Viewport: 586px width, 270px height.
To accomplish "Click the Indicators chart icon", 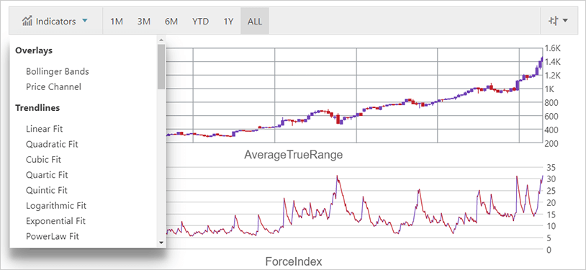I will (x=27, y=22).
